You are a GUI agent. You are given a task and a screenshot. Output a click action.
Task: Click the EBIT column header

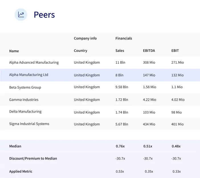[175, 51]
